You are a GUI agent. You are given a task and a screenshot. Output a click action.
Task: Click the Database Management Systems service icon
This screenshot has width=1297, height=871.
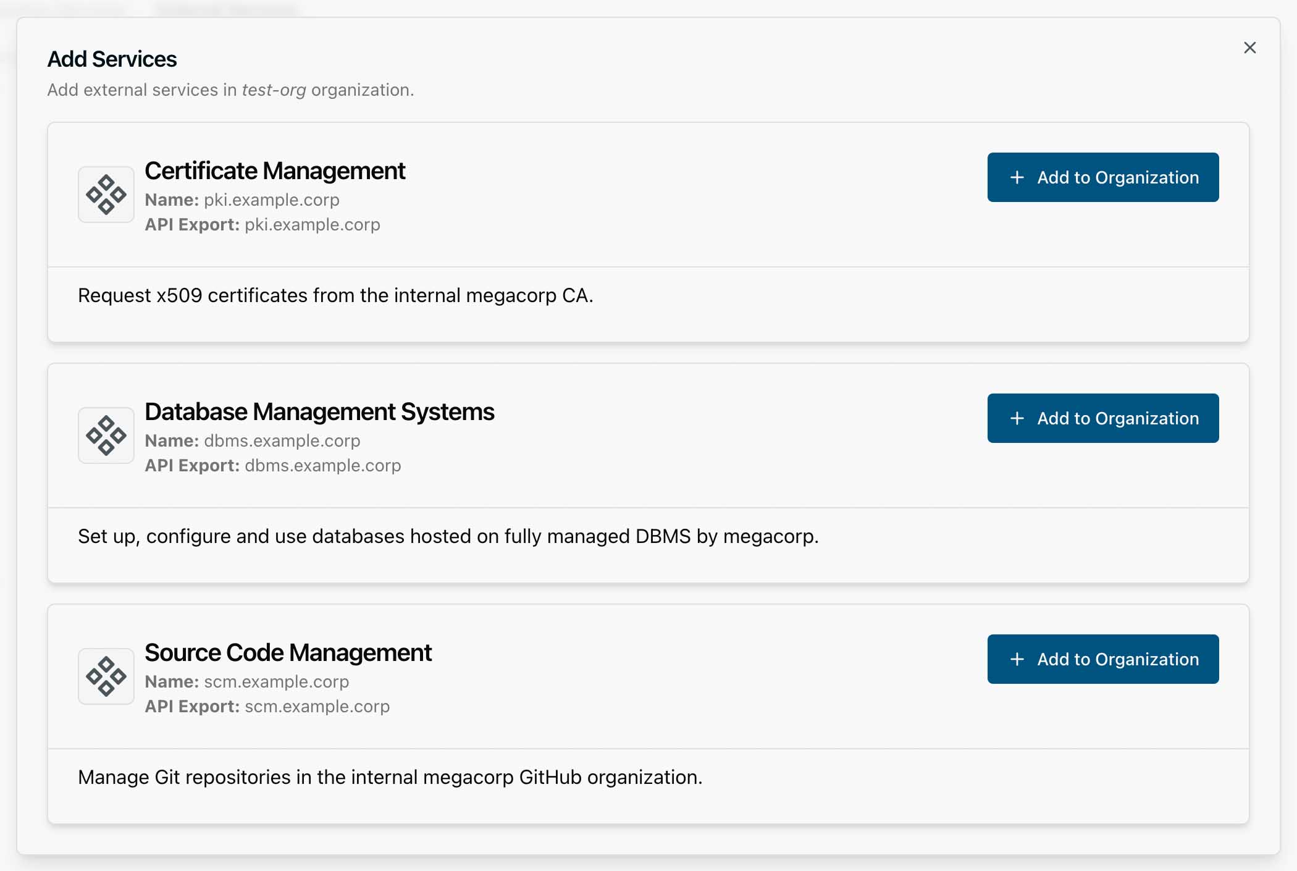coord(106,435)
